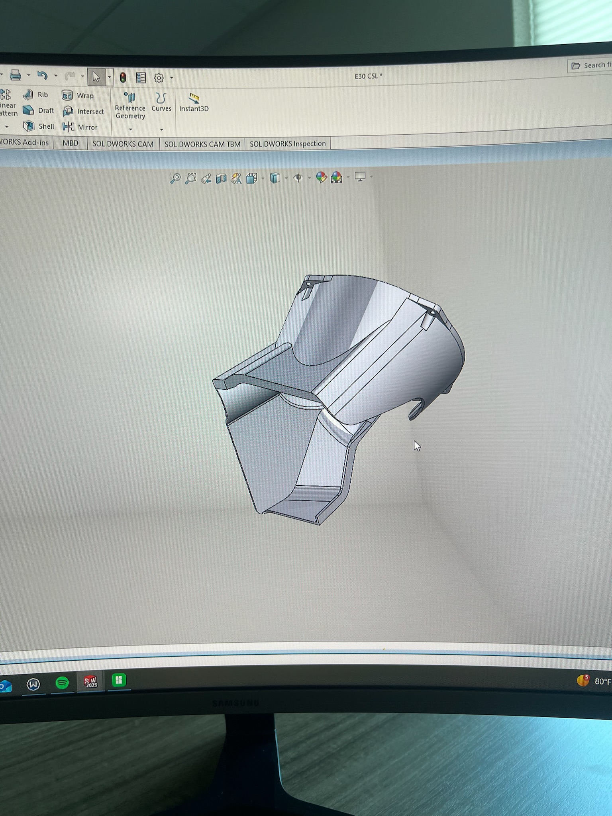The image size is (612, 816).
Task: Click the greyed Redo arrow
Action: pyautogui.click(x=70, y=76)
